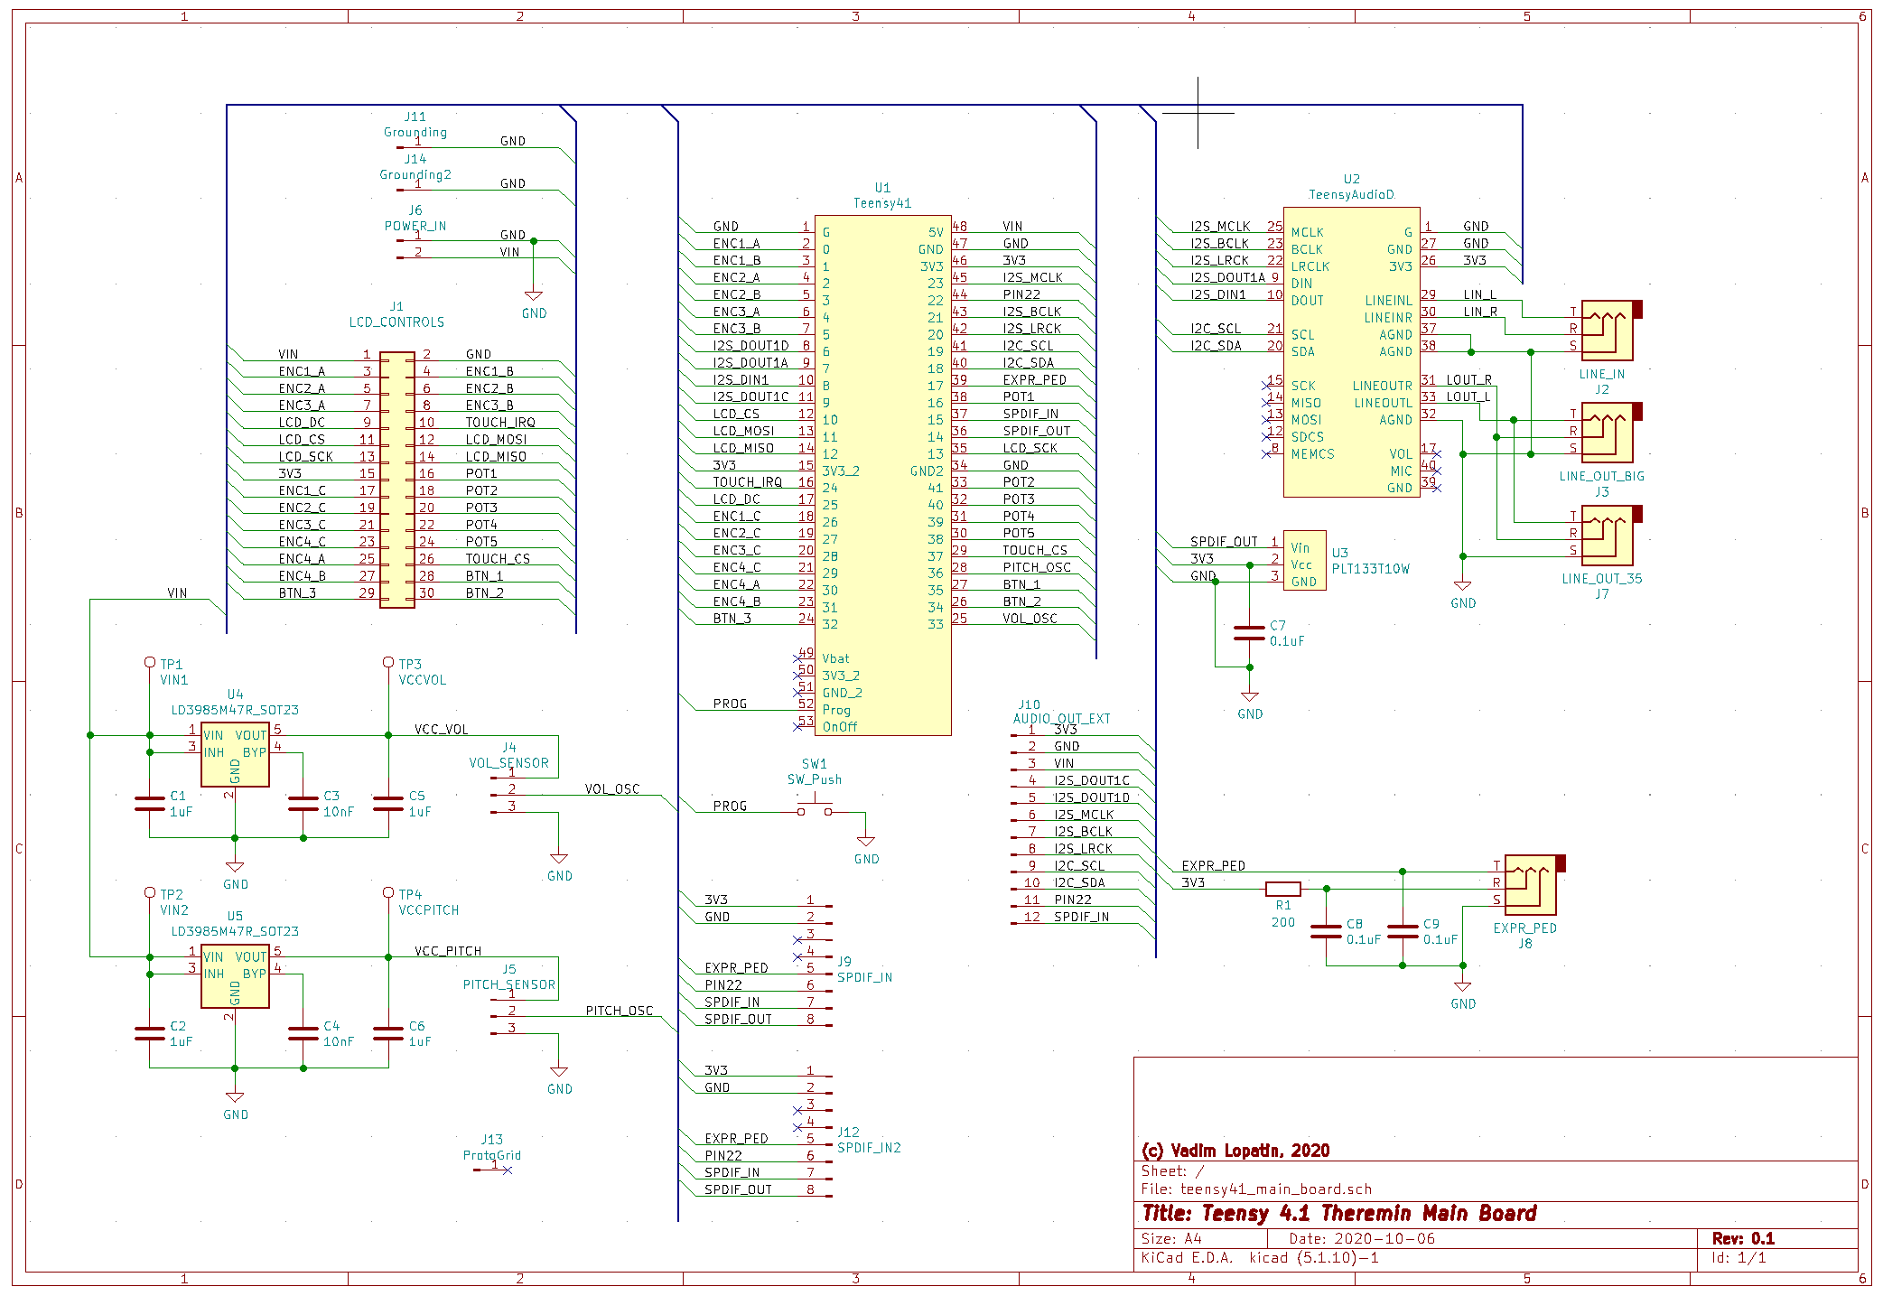
Task: Click the J9 SPDIF_IN connector label
Action: [x=864, y=969]
